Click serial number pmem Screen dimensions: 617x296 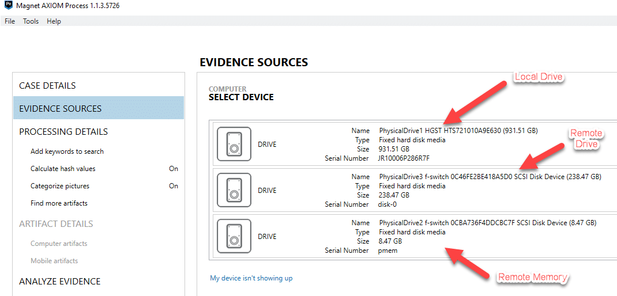(x=387, y=251)
